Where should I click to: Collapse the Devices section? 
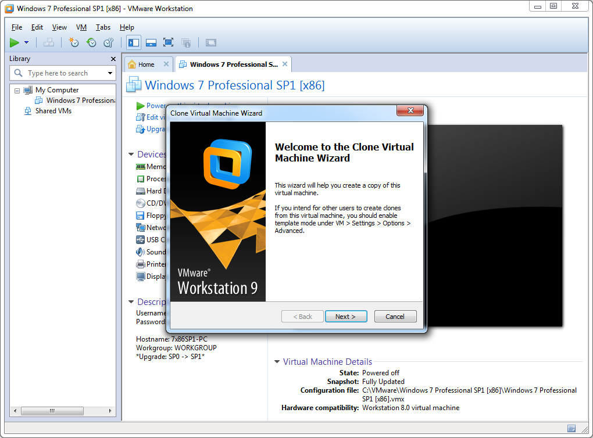(x=131, y=155)
